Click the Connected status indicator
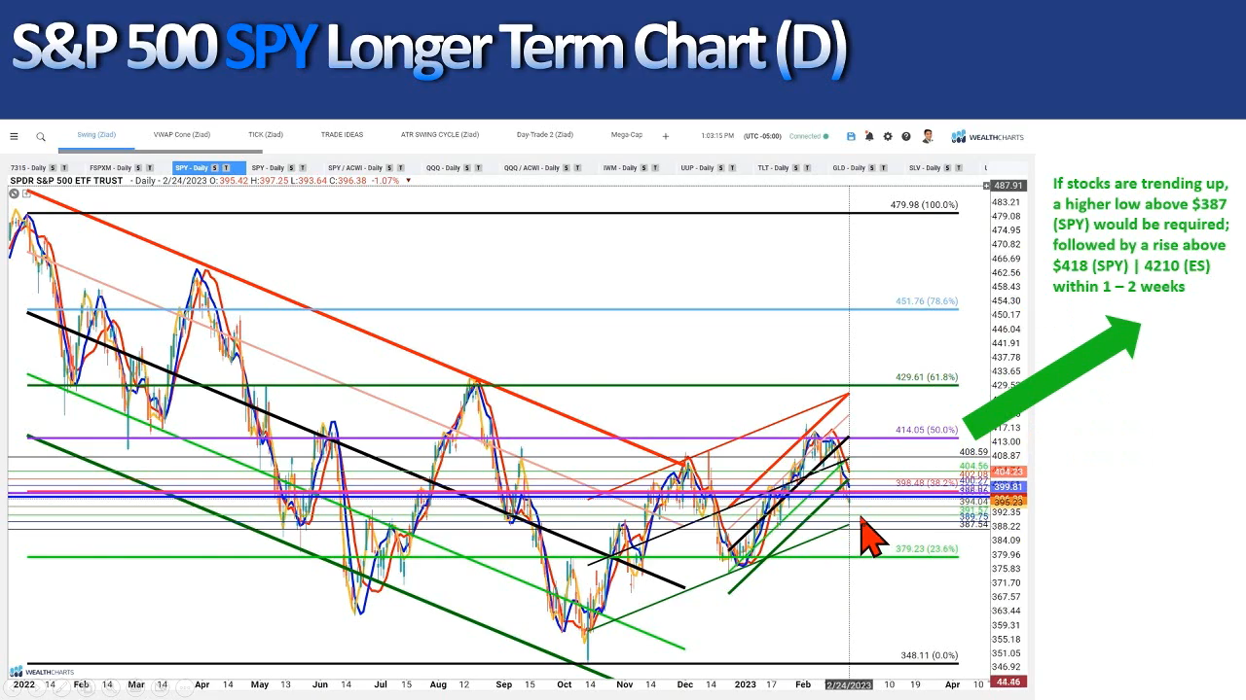Image resolution: width=1246 pixels, height=700 pixels. point(808,136)
